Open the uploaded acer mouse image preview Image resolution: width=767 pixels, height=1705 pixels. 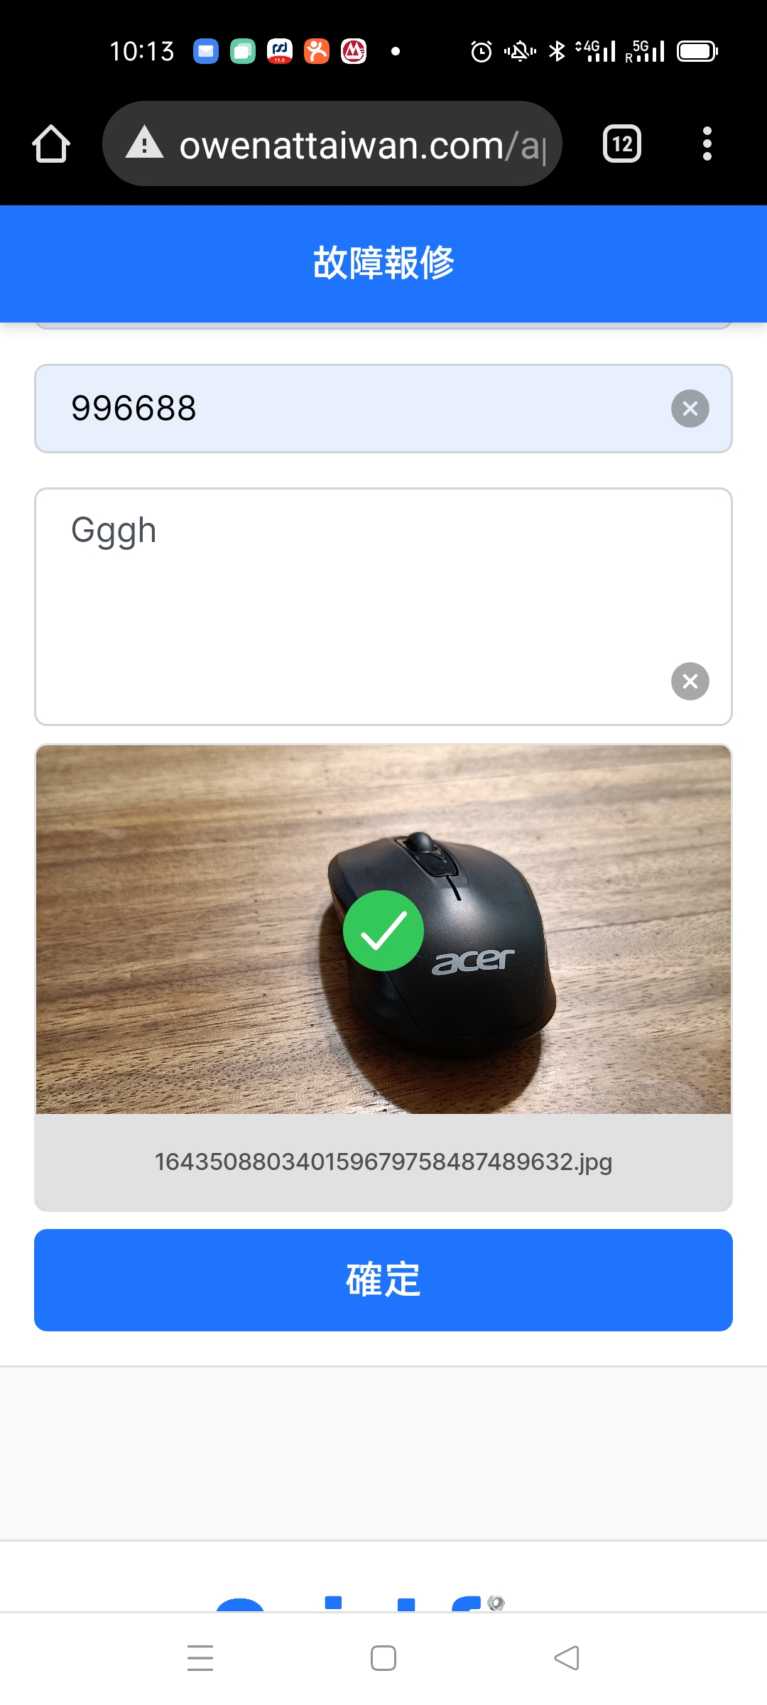click(383, 929)
